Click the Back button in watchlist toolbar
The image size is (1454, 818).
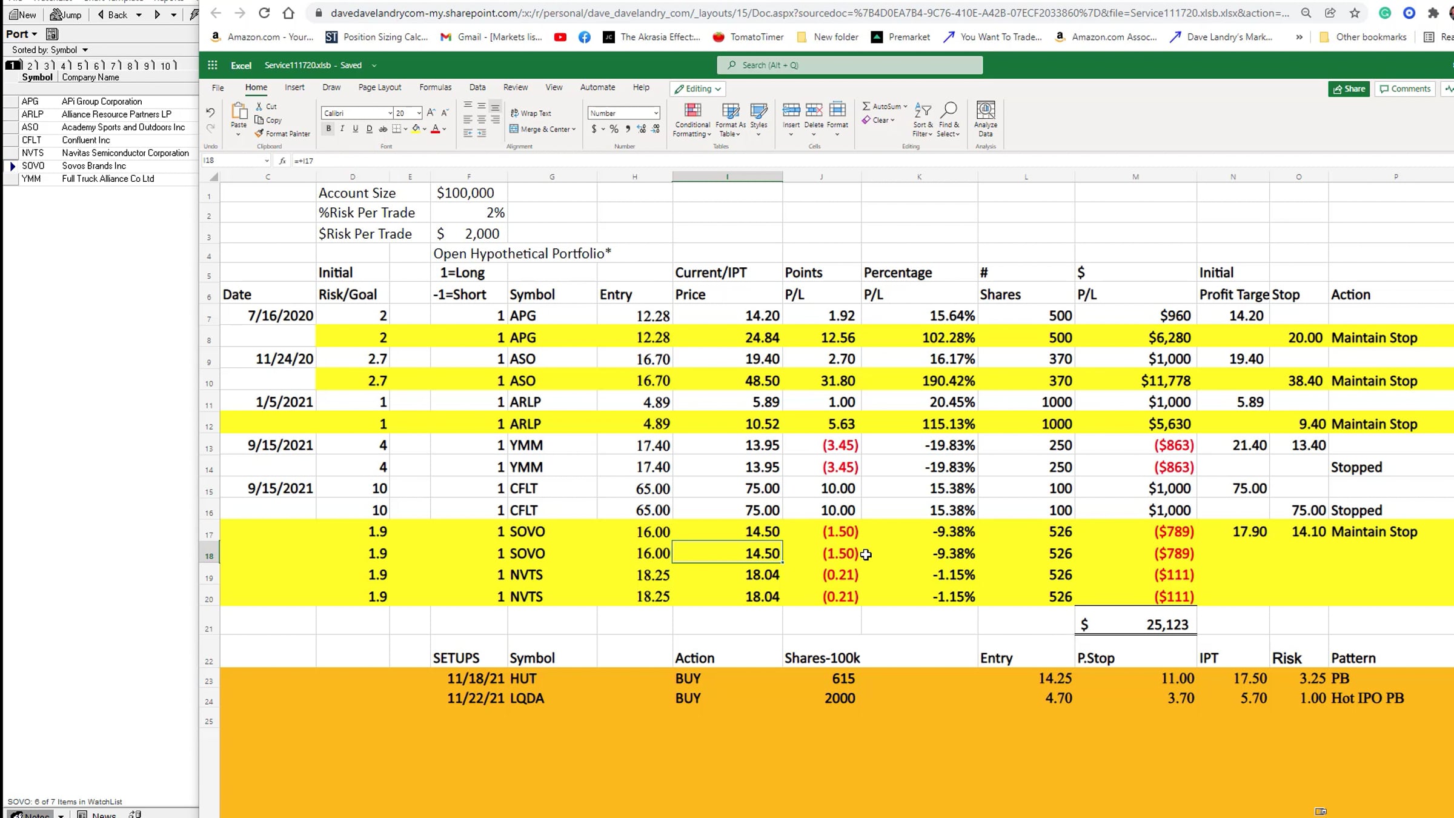click(x=113, y=15)
